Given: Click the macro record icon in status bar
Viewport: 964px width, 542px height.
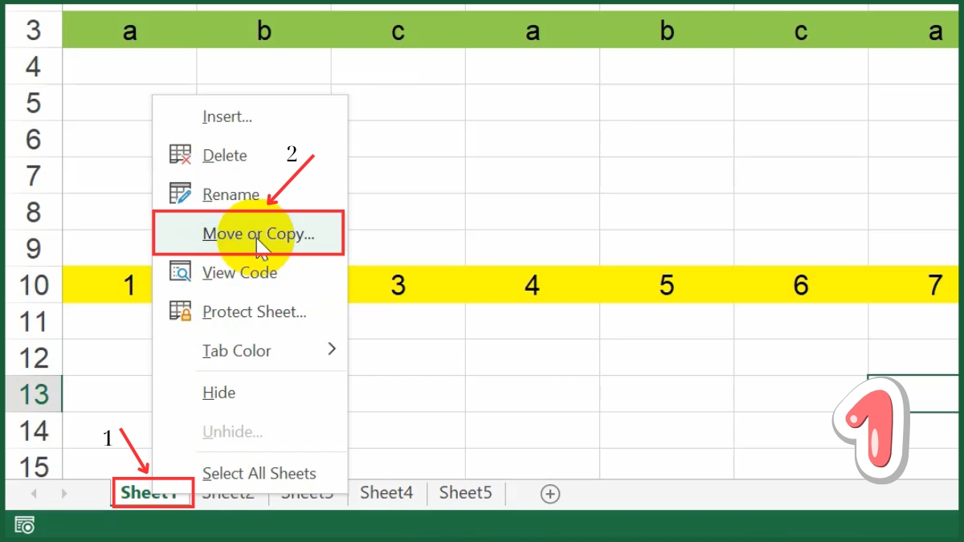Looking at the screenshot, I should click(25, 526).
